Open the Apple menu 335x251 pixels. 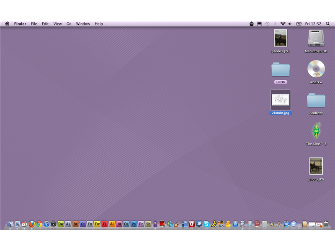[x=7, y=24]
